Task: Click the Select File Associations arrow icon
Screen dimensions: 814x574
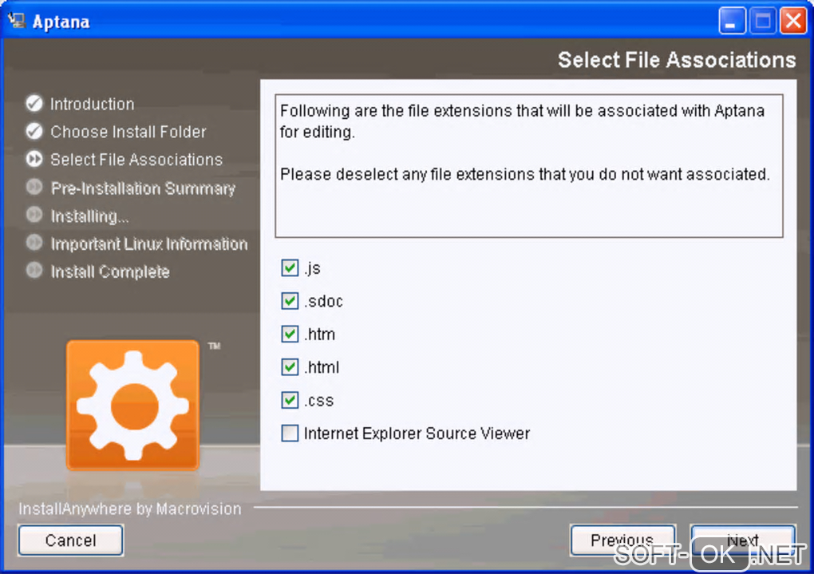Action: (x=34, y=159)
